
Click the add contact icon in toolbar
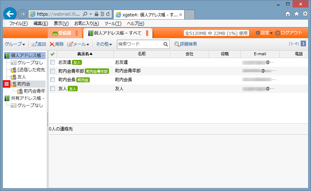34,44
